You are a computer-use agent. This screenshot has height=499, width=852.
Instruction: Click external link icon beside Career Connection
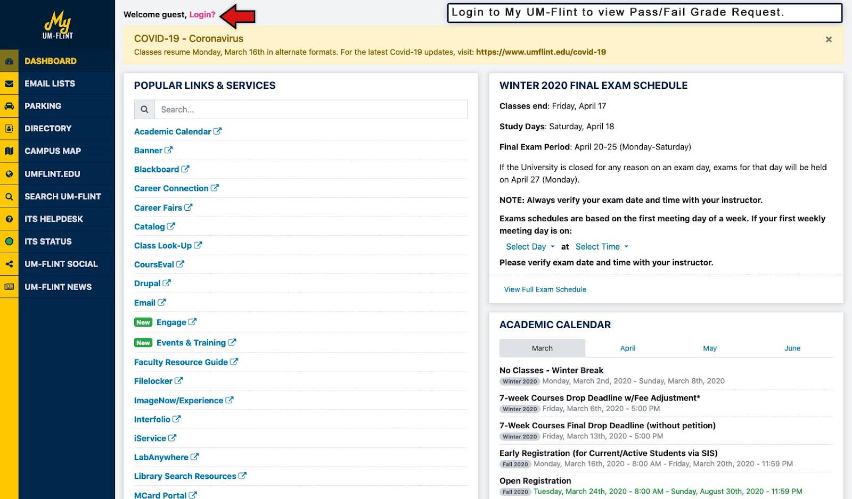pyautogui.click(x=215, y=188)
